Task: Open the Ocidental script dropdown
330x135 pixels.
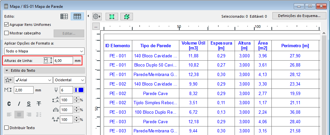Action: 69,80
